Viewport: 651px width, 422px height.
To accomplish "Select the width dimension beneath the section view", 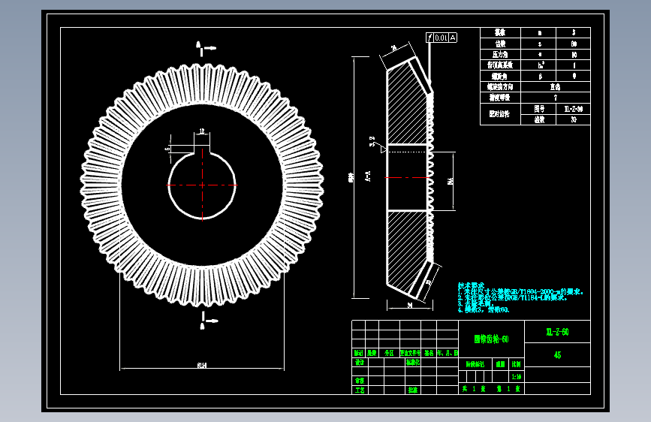I will tap(410, 306).
